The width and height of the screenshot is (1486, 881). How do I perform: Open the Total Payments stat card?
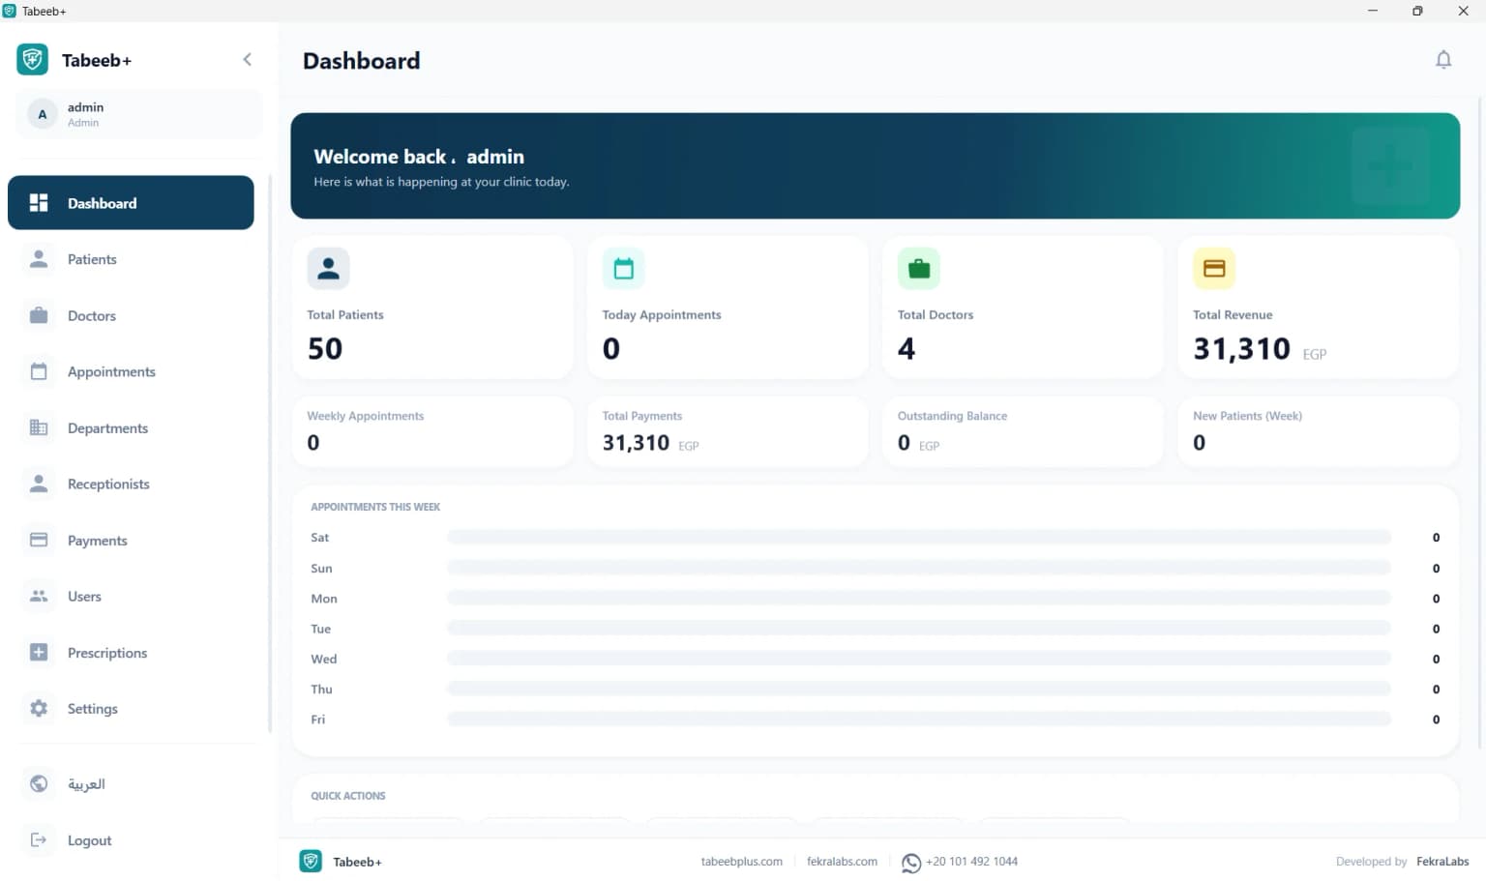(728, 431)
